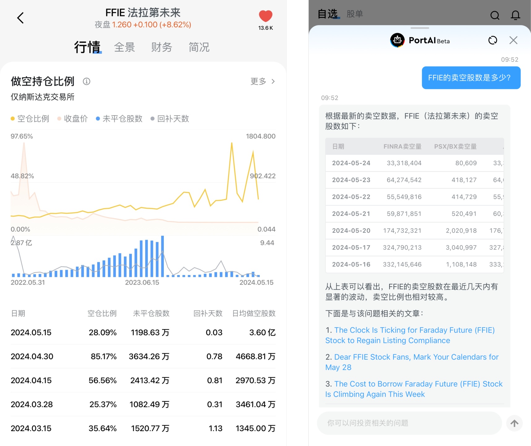Open article about Regain Listing Compliance
Image resolution: width=531 pixels, height=446 pixels.
coord(410,335)
